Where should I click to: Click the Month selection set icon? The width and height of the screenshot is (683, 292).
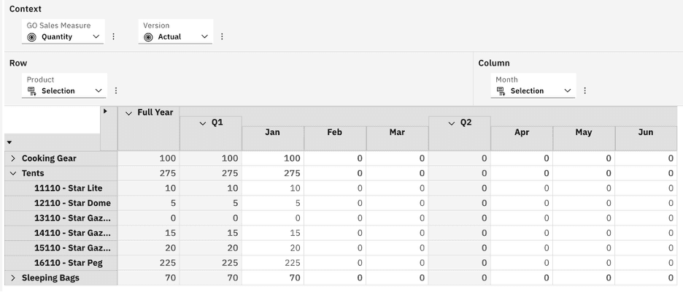tap(501, 91)
